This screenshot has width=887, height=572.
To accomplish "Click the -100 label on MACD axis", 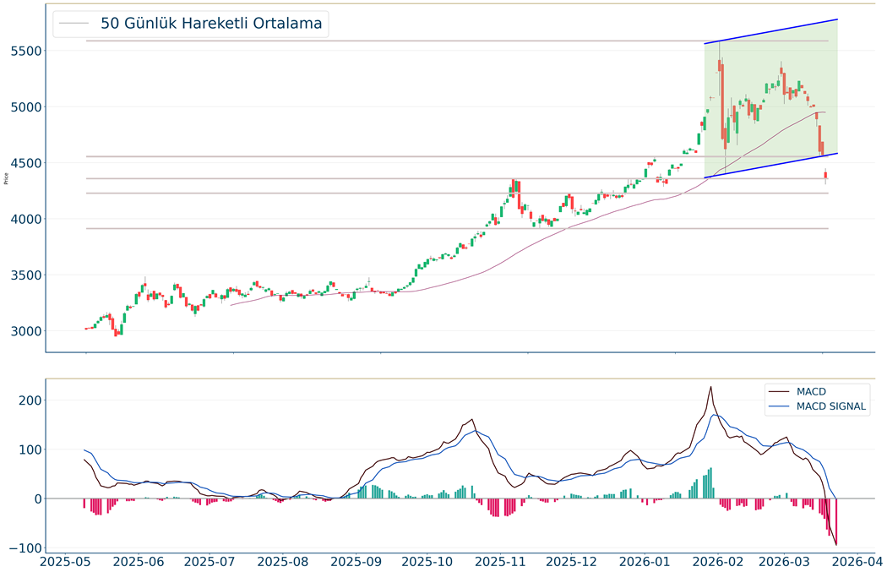I will click(x=25, y=547).
